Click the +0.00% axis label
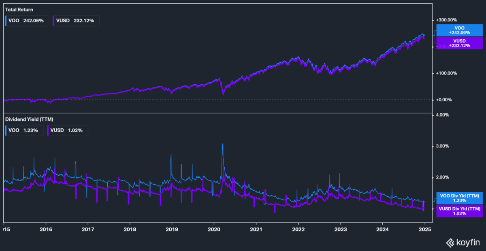Screen dimensions: 486x251 (444, 100)
